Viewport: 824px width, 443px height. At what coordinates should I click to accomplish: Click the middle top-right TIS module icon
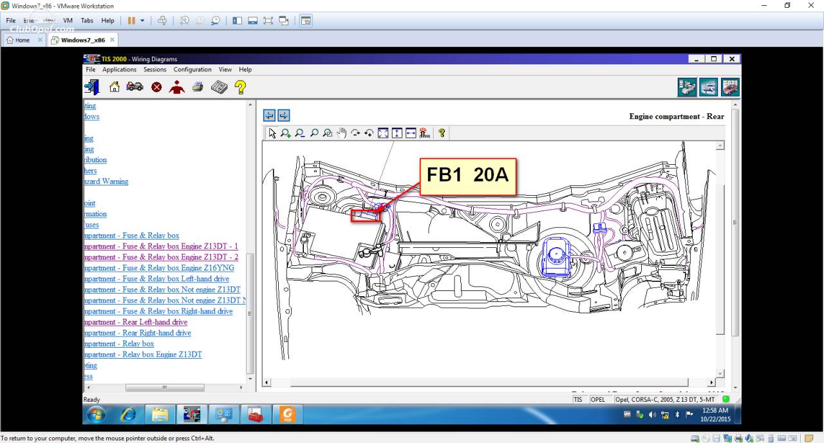[x=709, y=88]
